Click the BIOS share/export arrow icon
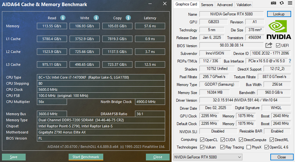295x162 pixels. [269, 45]
